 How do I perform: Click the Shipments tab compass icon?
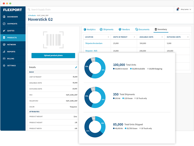101,29
